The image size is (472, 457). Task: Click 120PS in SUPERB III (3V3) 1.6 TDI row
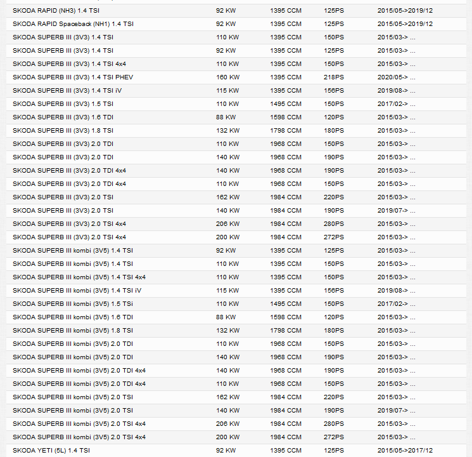point(334,117)
